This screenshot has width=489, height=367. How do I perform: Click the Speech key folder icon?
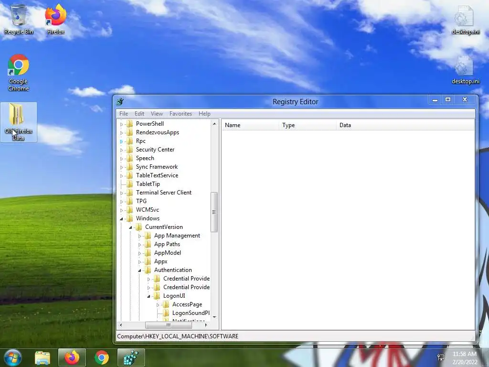tap(129, 158)
